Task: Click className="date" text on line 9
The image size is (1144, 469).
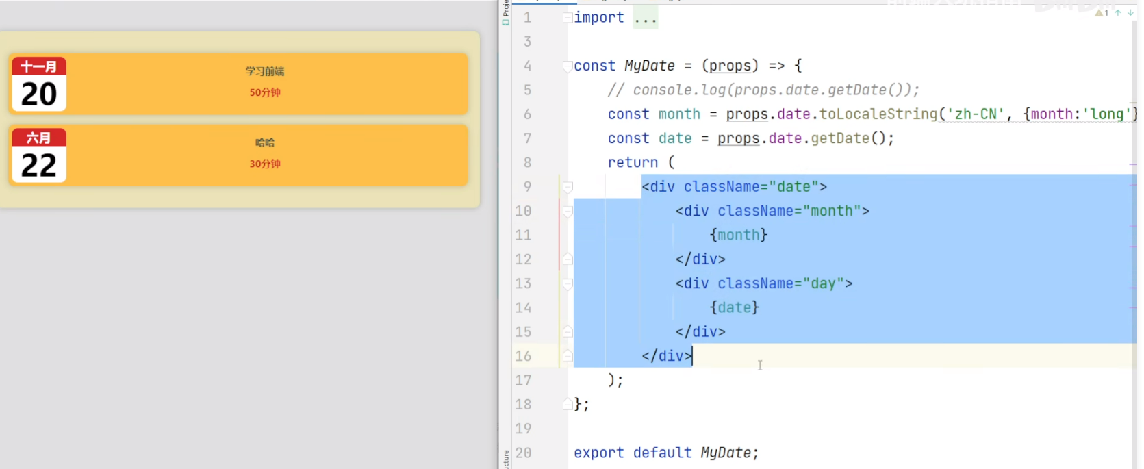Action: tap(751, 186)
